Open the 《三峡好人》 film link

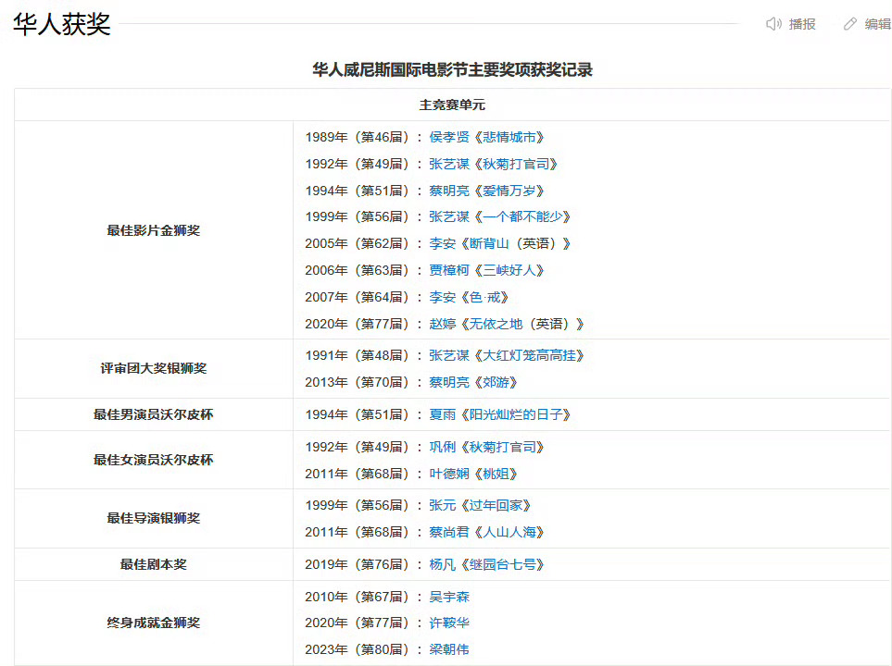pos(509,270)
